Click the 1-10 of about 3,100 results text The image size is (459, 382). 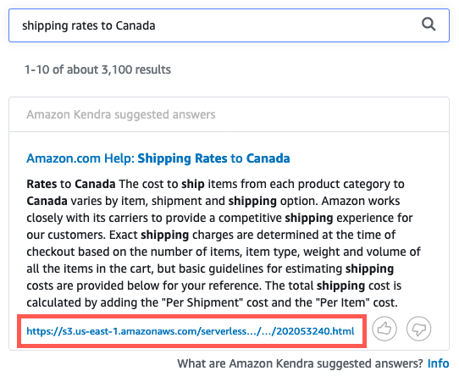point(97,69)
